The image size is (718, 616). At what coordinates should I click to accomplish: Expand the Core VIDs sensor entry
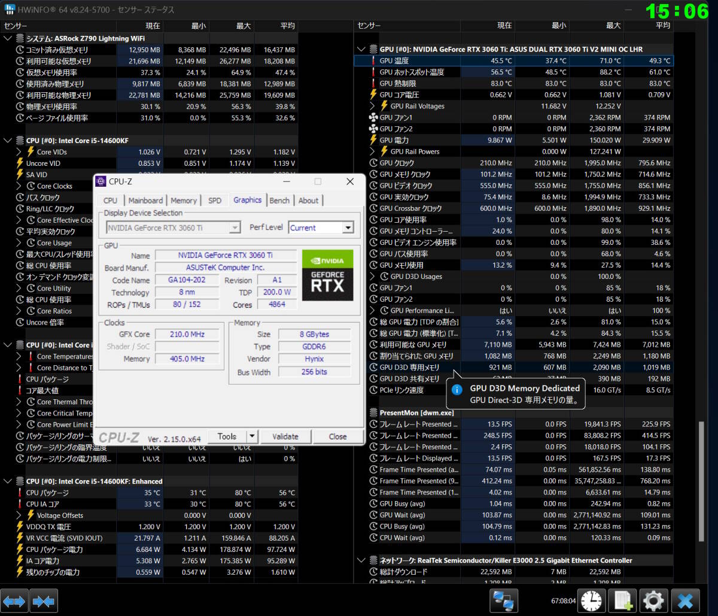pyautogui.click(x=19, y=152)
